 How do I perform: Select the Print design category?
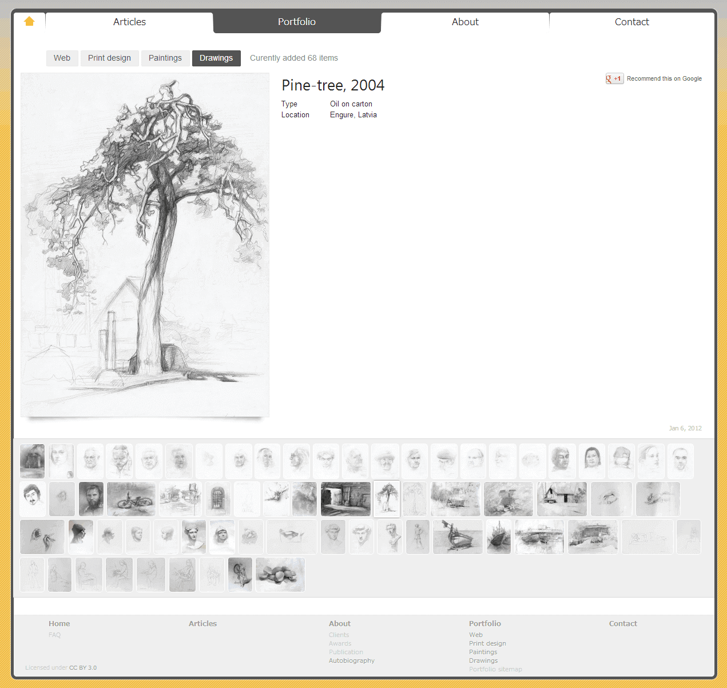pyautogui.click(x=109, y=58)
